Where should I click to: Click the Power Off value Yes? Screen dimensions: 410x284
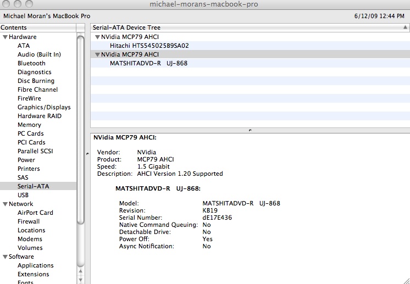tap(208, 239)
